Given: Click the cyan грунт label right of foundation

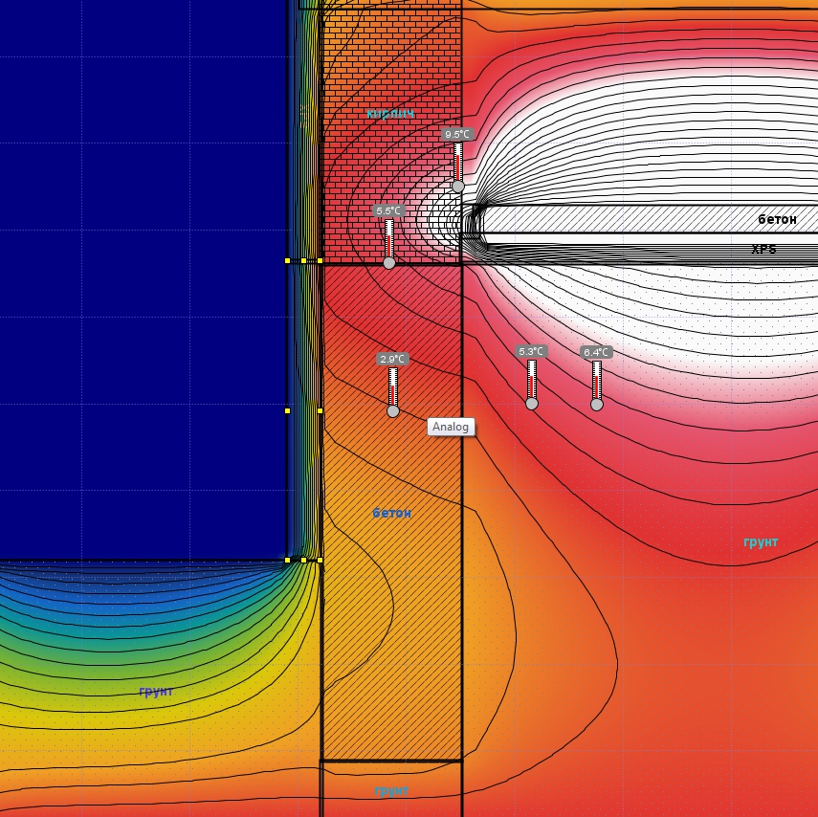Looking at the screenshot, I should [761, 542].
